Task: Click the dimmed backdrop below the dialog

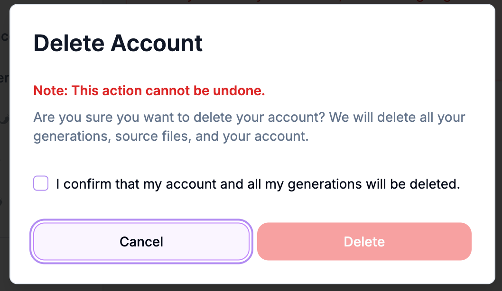Action: [251, 288]
